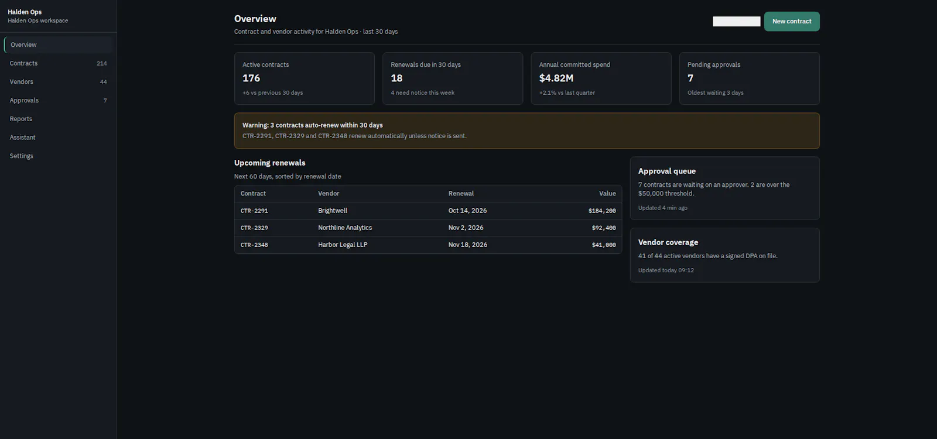Navigate to Reports
The height and width of the screenshot is (439, 937).
[x=58, y=119]
